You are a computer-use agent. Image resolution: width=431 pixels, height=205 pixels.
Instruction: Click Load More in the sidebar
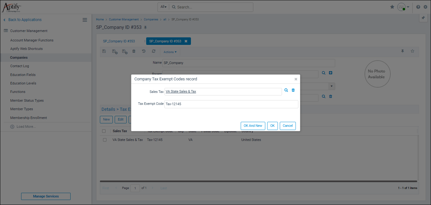[x=25, y=127]
